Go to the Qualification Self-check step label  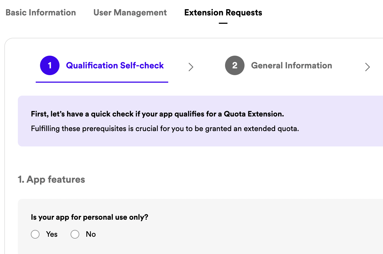click(115, 65)
